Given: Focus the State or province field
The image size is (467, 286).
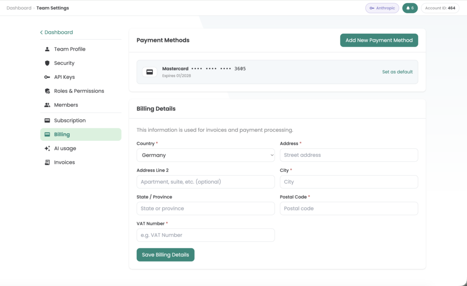Looking at the screenshot, I should [206, 208].
